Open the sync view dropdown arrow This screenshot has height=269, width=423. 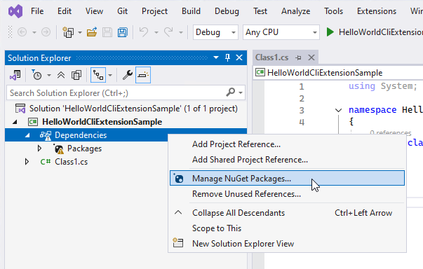tap(110, 75)
